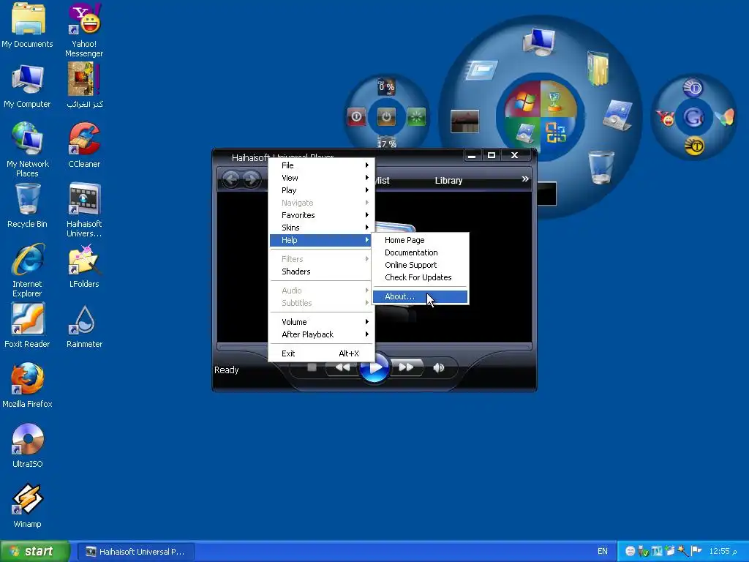Expand the View submenu
Image resolution: width=749 pixels, height=562 pixels.
click(322, 178)
